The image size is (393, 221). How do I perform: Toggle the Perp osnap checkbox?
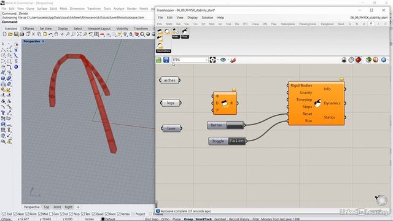[71, 214]
